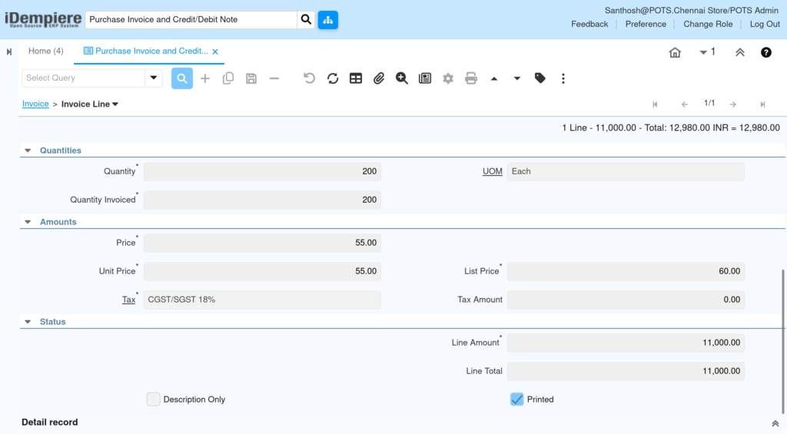Click the Tax field label link

[128, 300]
